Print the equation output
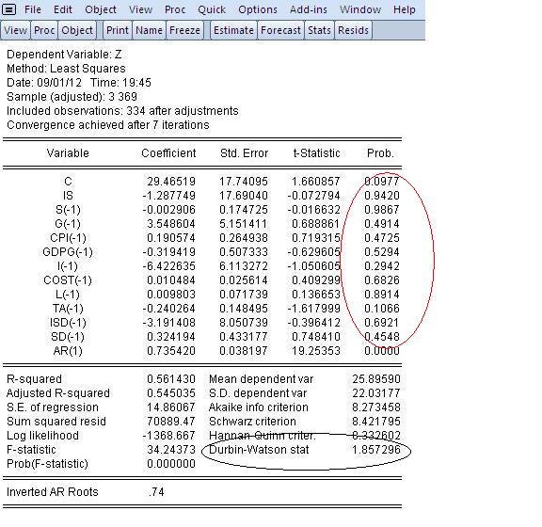This screenshot has width=542, height=527. 118,30
